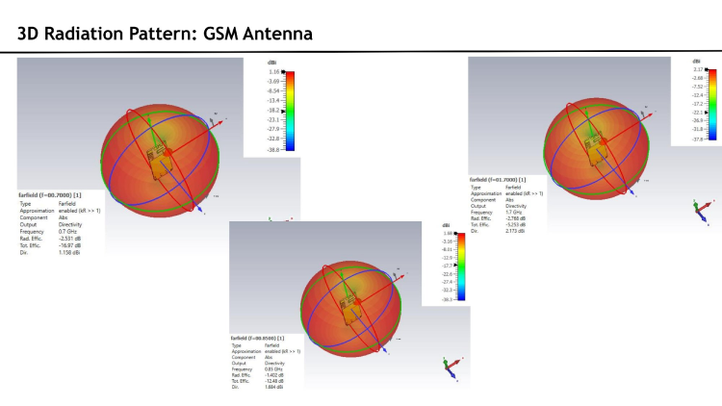Click the 0.7 GHz plot color scale bar

coord(289,111)
